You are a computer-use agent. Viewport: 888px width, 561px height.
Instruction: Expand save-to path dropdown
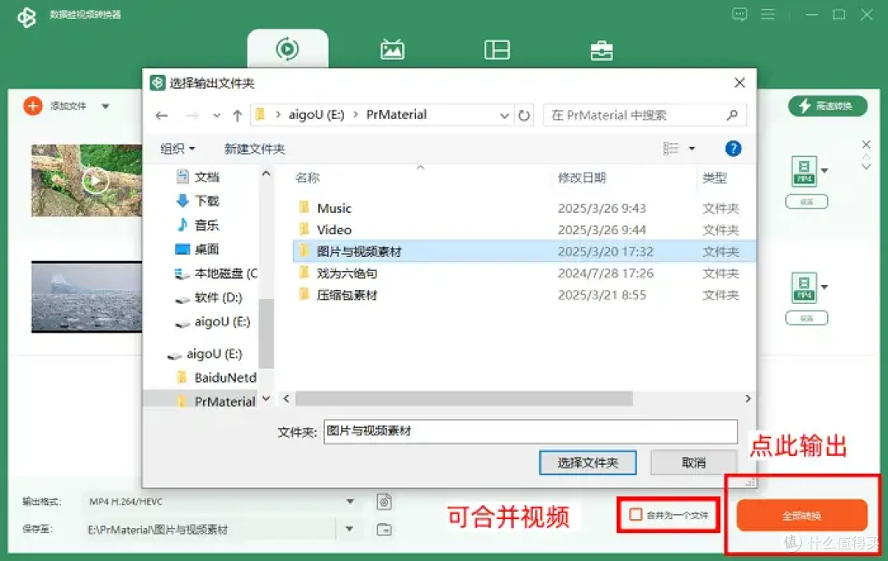pos(349,529)
